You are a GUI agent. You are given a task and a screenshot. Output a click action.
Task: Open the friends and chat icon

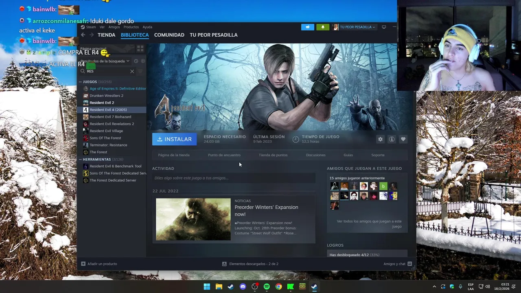(x=409, y=264)
